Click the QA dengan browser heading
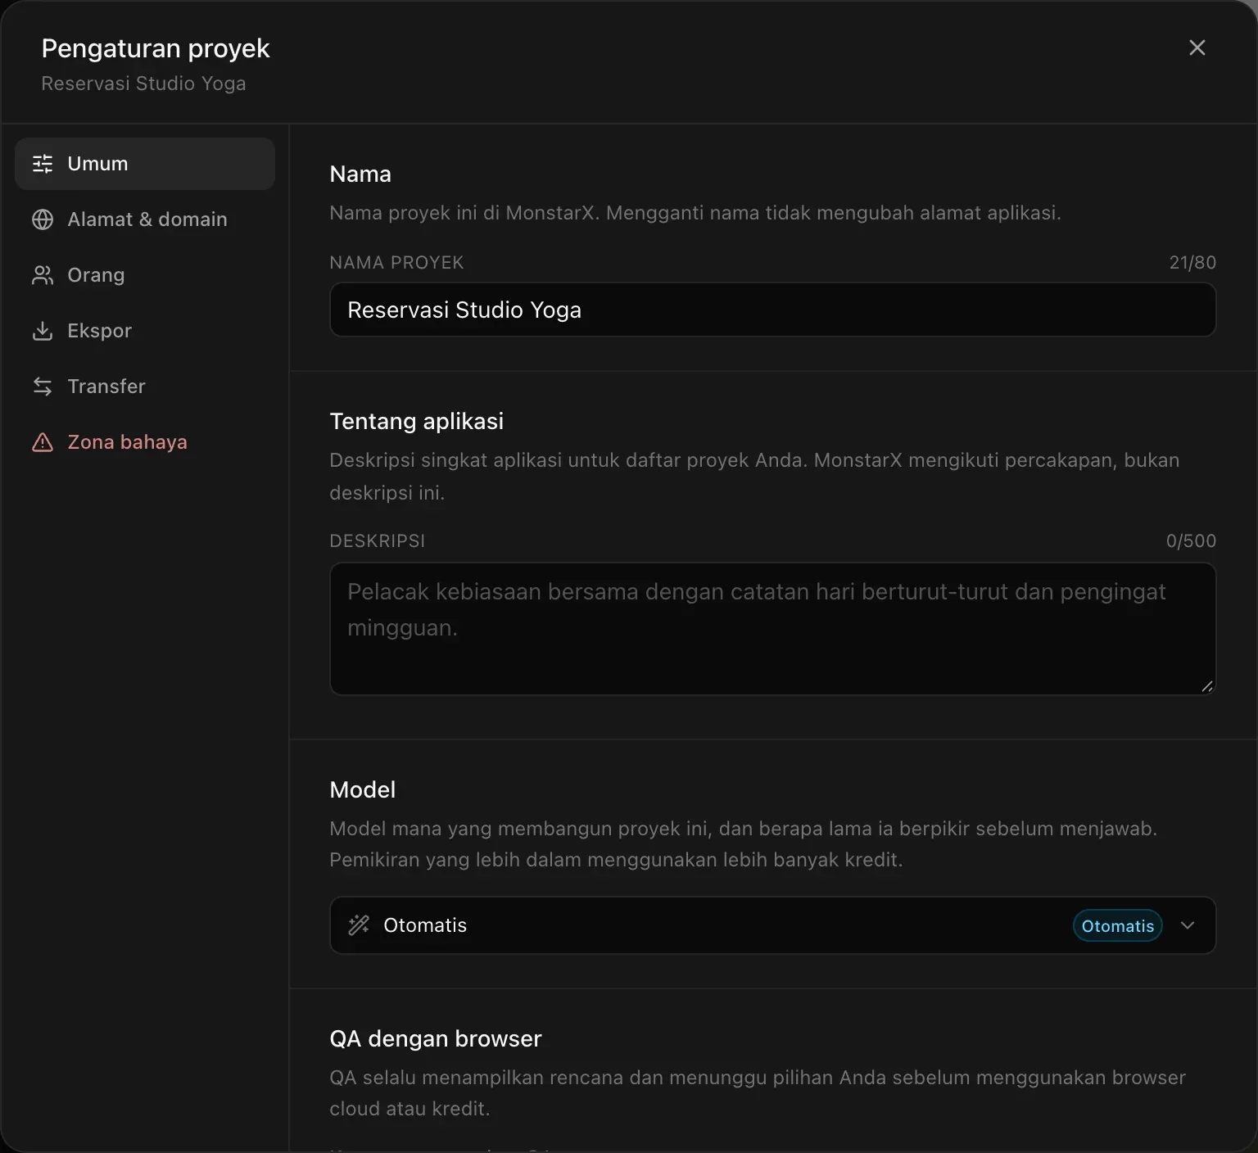The height and width of the screenshot is (1153, 1258). coord(436,1039)
